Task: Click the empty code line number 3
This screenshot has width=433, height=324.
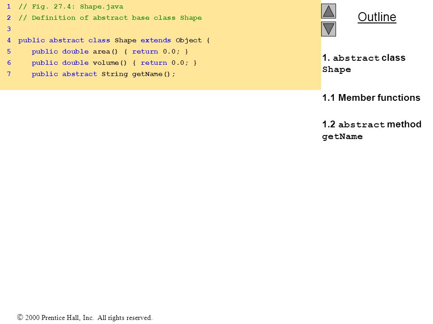Action: pos(9,29)
